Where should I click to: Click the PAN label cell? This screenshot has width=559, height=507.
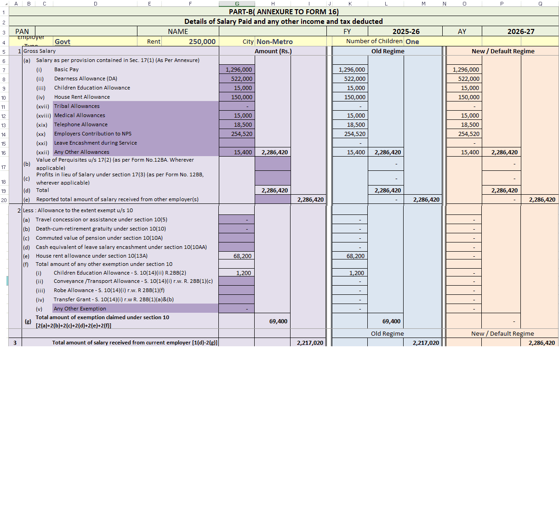[22, 32]
